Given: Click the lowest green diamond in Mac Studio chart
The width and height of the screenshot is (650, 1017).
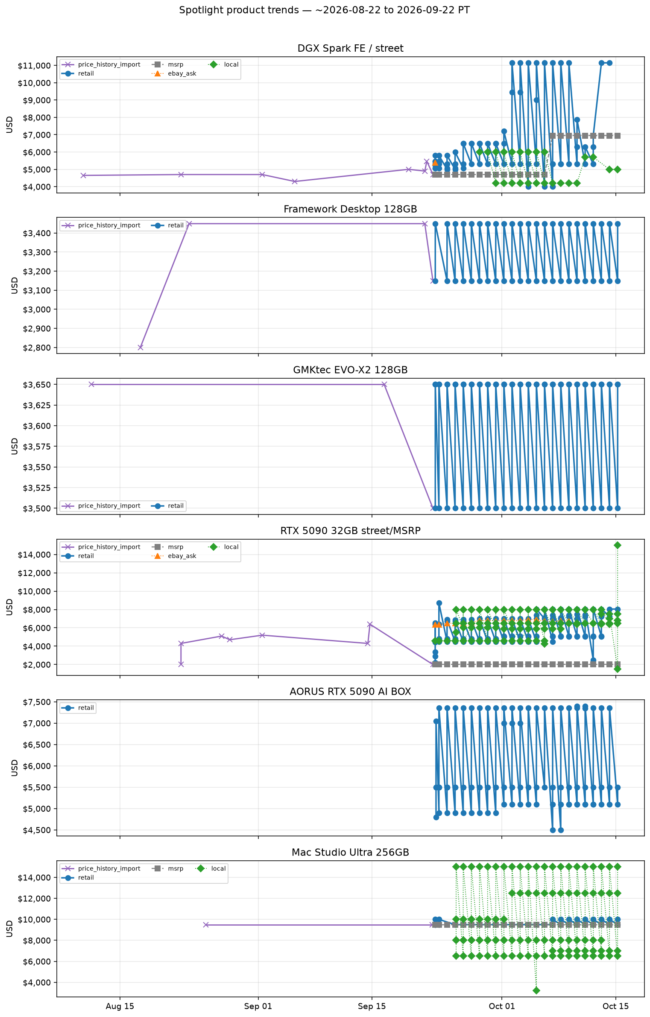Looking at the screenshot, I should coord(536,990).
